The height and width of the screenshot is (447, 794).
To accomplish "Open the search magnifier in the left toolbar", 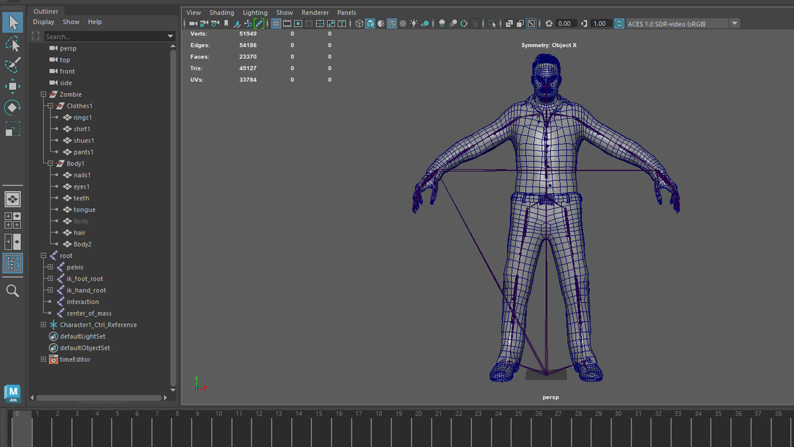I will [x=13, y=291].
